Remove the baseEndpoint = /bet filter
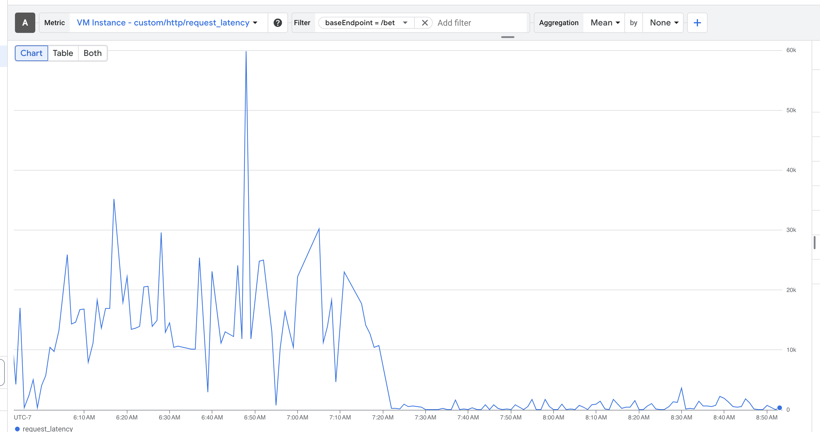Image resolution: width=820 pixels, height=432 pixels. click(x=425, y=23)
